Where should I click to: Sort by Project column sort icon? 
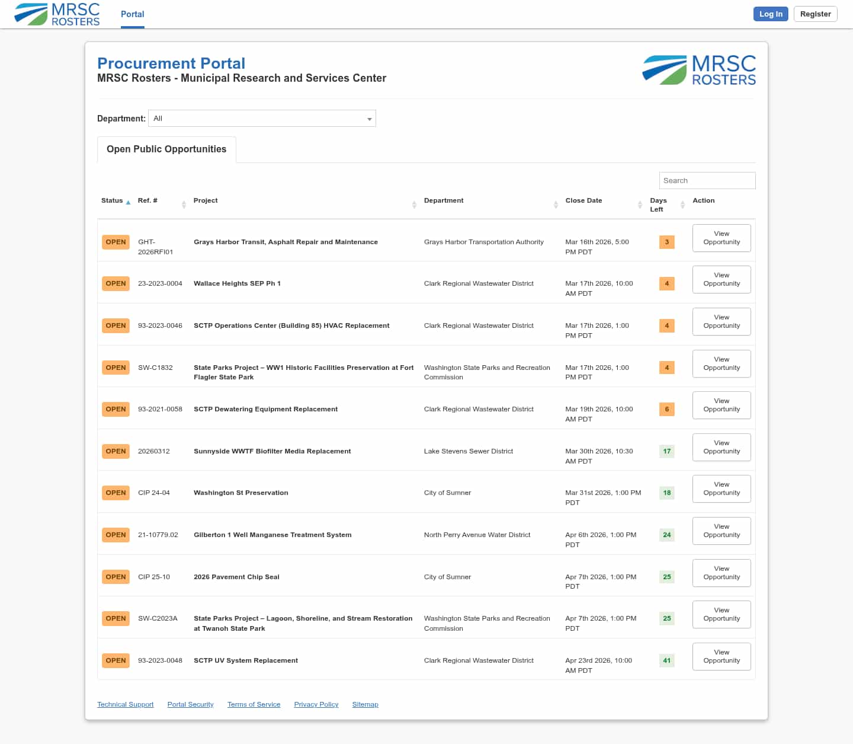pyautogui.click(x=414, y=205)
